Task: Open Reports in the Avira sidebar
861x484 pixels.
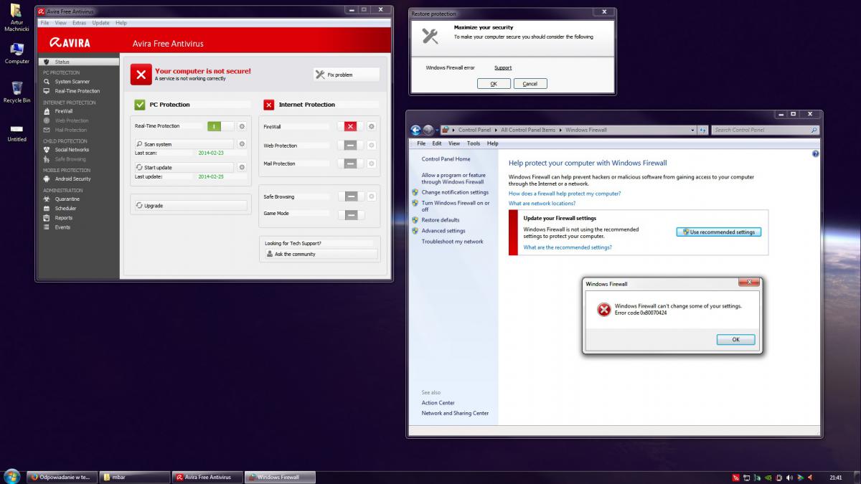Action: click(63, 218)
